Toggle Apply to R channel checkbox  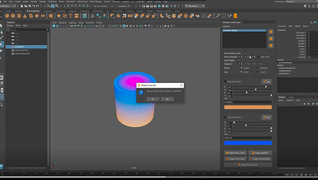coord(239,64)
